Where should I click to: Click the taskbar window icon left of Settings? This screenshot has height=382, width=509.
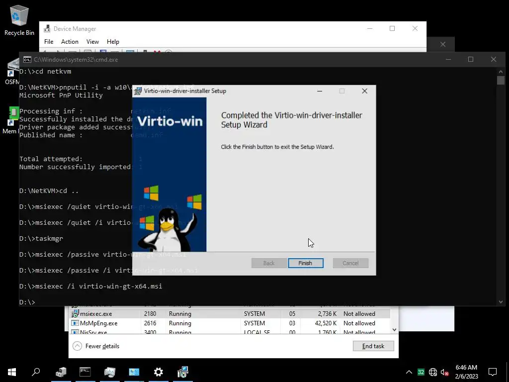point(134,372)
